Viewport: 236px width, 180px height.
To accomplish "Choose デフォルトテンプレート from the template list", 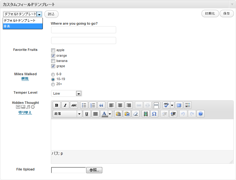I will [x=23, y=21].
